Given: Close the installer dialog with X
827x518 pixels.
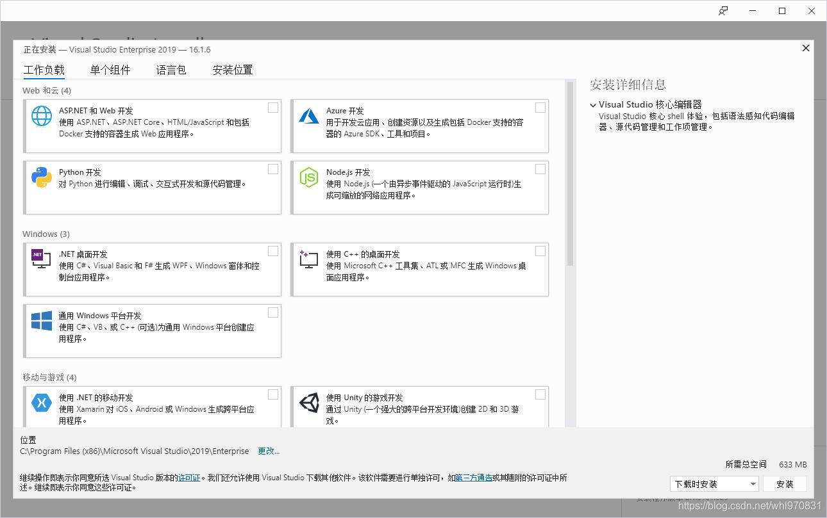Looking at the screenshot, I should 806,48.
